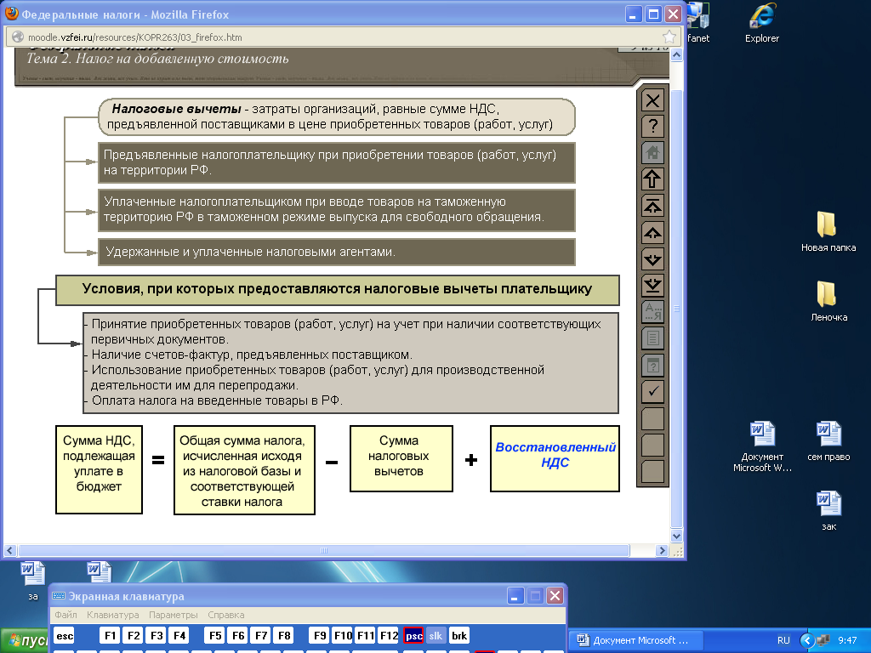Click the F1 key on on-screen keyboard
The height and width of the screenshot is (653, 871).
(x=110, y=635)
